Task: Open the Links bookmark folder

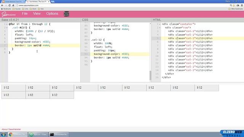Action: click(x=25, y=9)
